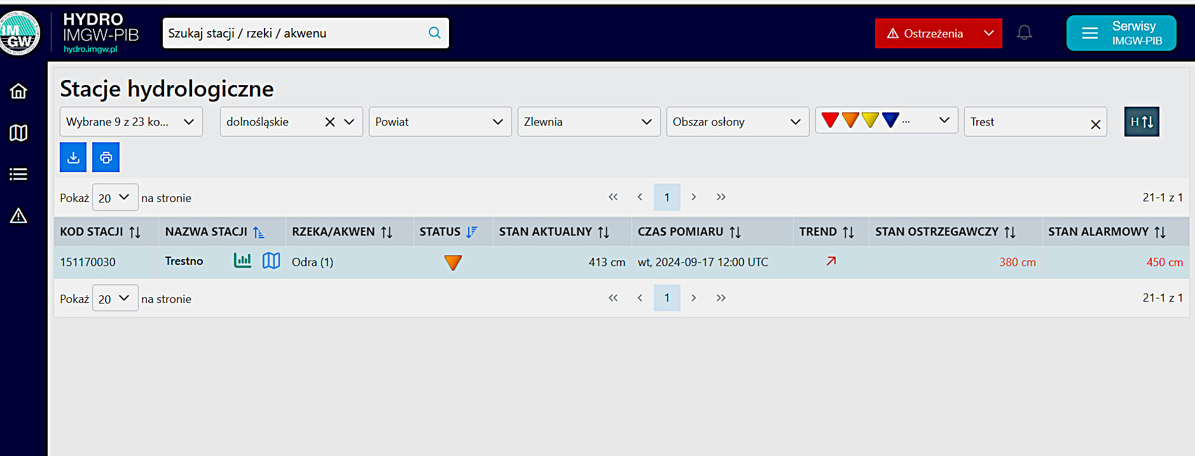Open the home icon in sidebar
Image resolution: width=1195 pixels, height=456 pixels.
(18, 91)
